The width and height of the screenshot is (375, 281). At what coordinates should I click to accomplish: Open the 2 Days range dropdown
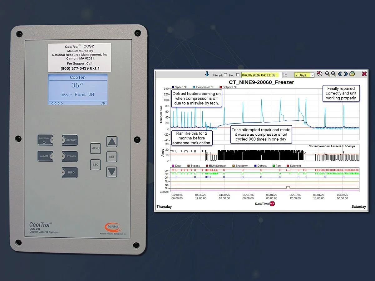coord(304,75)
